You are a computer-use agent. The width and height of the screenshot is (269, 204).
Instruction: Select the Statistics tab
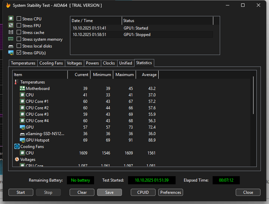click(x=144, y=63)
